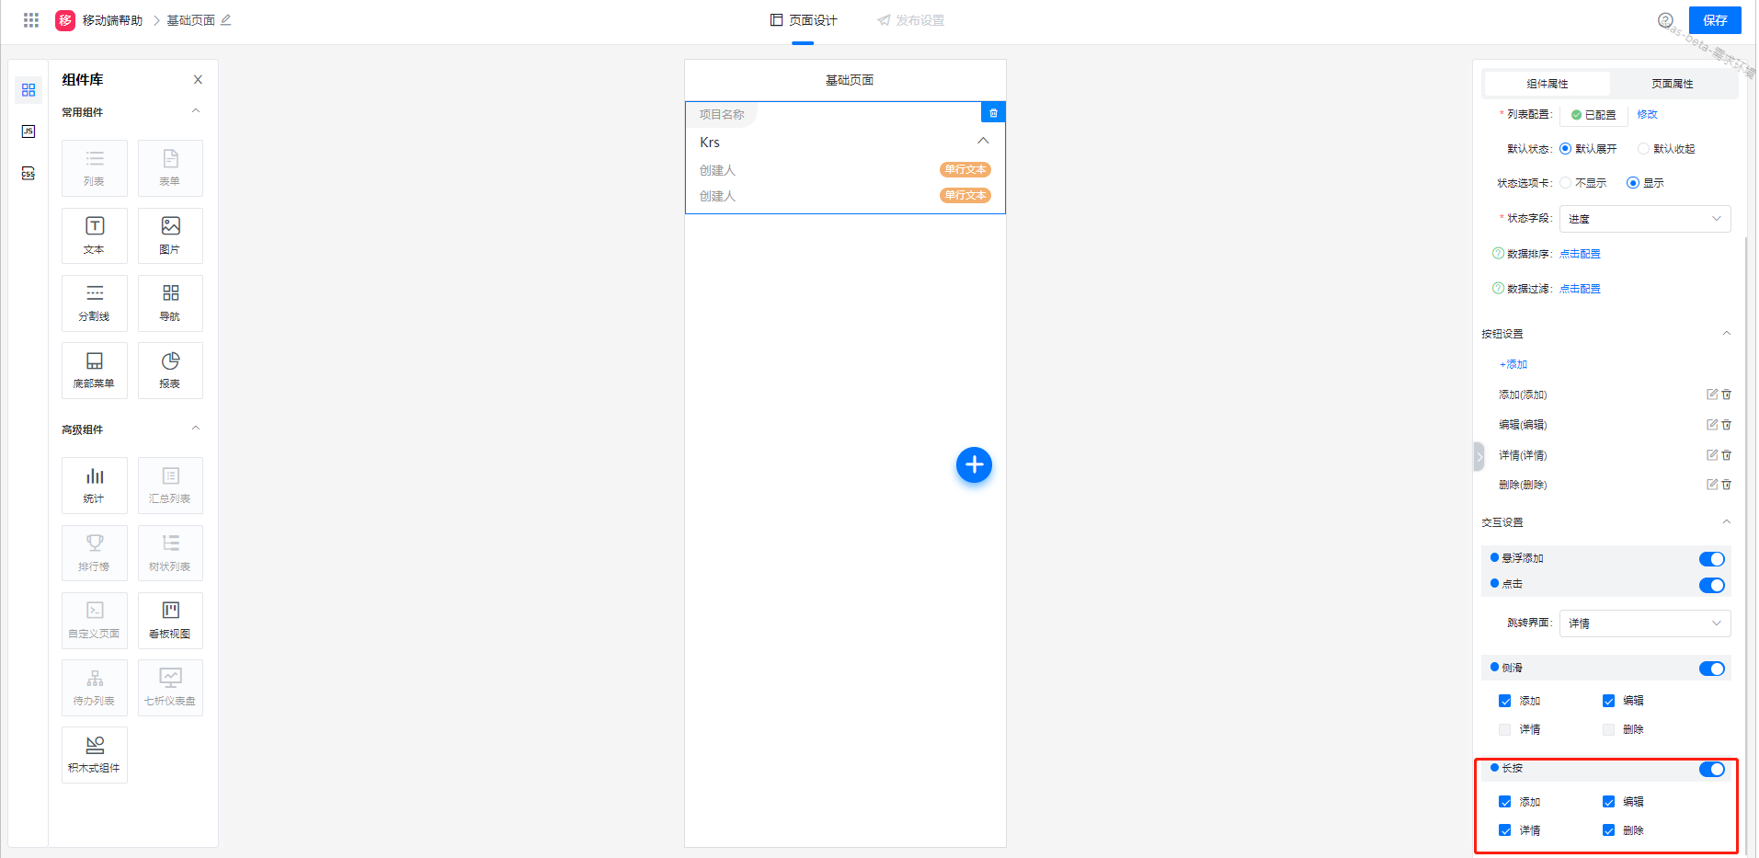Click the edit pencil next to 基础页面

[x=226, y=19]
